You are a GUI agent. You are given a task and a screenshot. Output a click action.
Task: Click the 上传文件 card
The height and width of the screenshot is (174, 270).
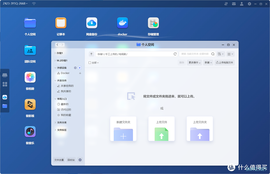(x=161, y=129)
